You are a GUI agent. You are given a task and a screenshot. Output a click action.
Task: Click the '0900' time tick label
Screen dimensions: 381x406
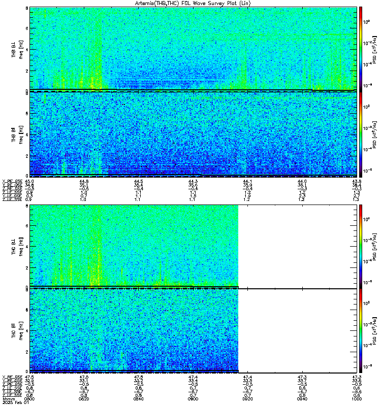coord(193,399)
